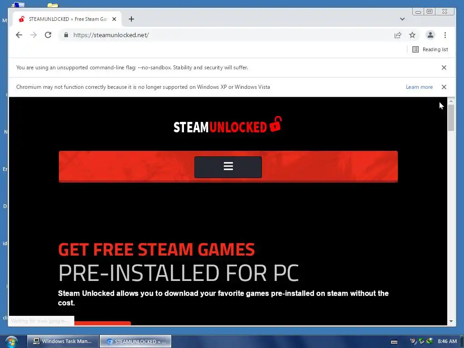Open the Windows Start button
The image size is (464, 348).
point(11,342)
